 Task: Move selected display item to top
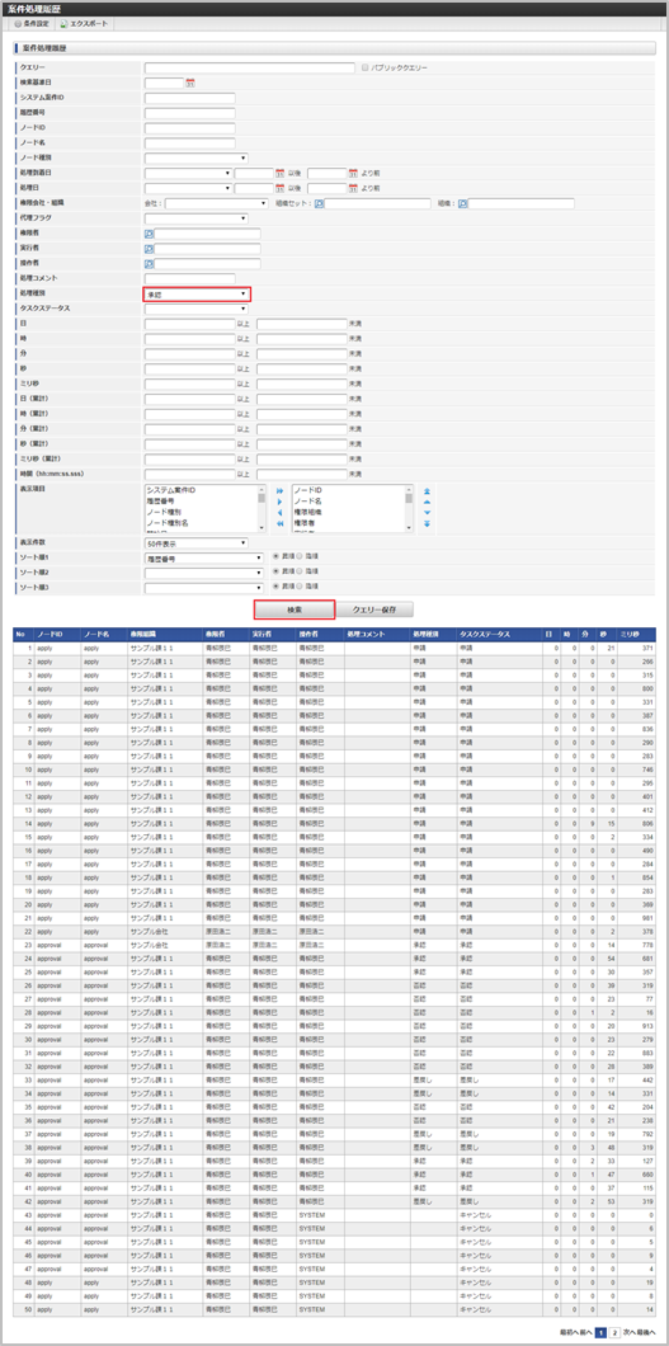[427, 491]
